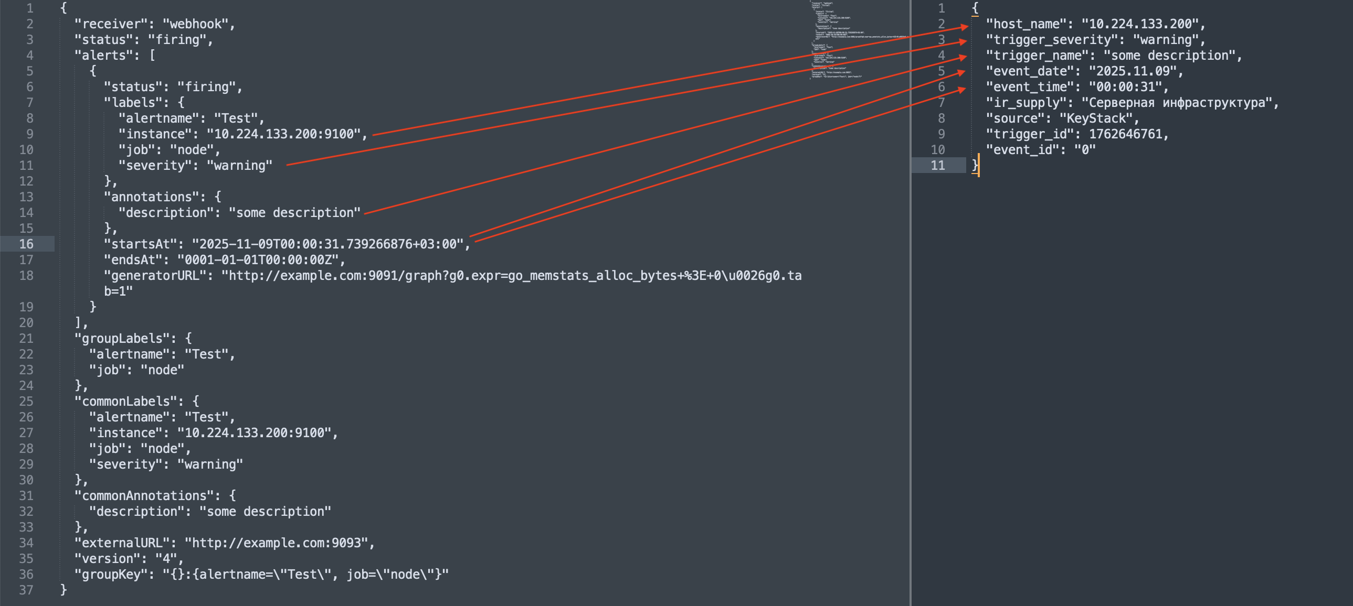The width and height of the screenshot is (1353, 606).
Task: Click line number 16 in left gutter
Action: (26, 244)
